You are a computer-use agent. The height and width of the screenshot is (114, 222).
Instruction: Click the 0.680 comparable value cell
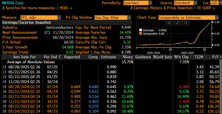94,87
